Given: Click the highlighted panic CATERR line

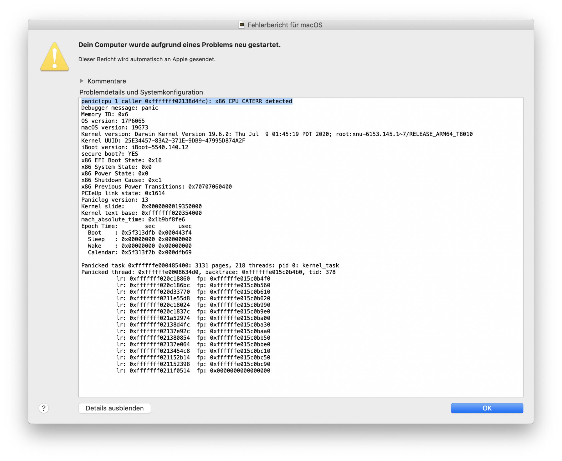Looking at the screenshot, I should click(x=187, y=101).
